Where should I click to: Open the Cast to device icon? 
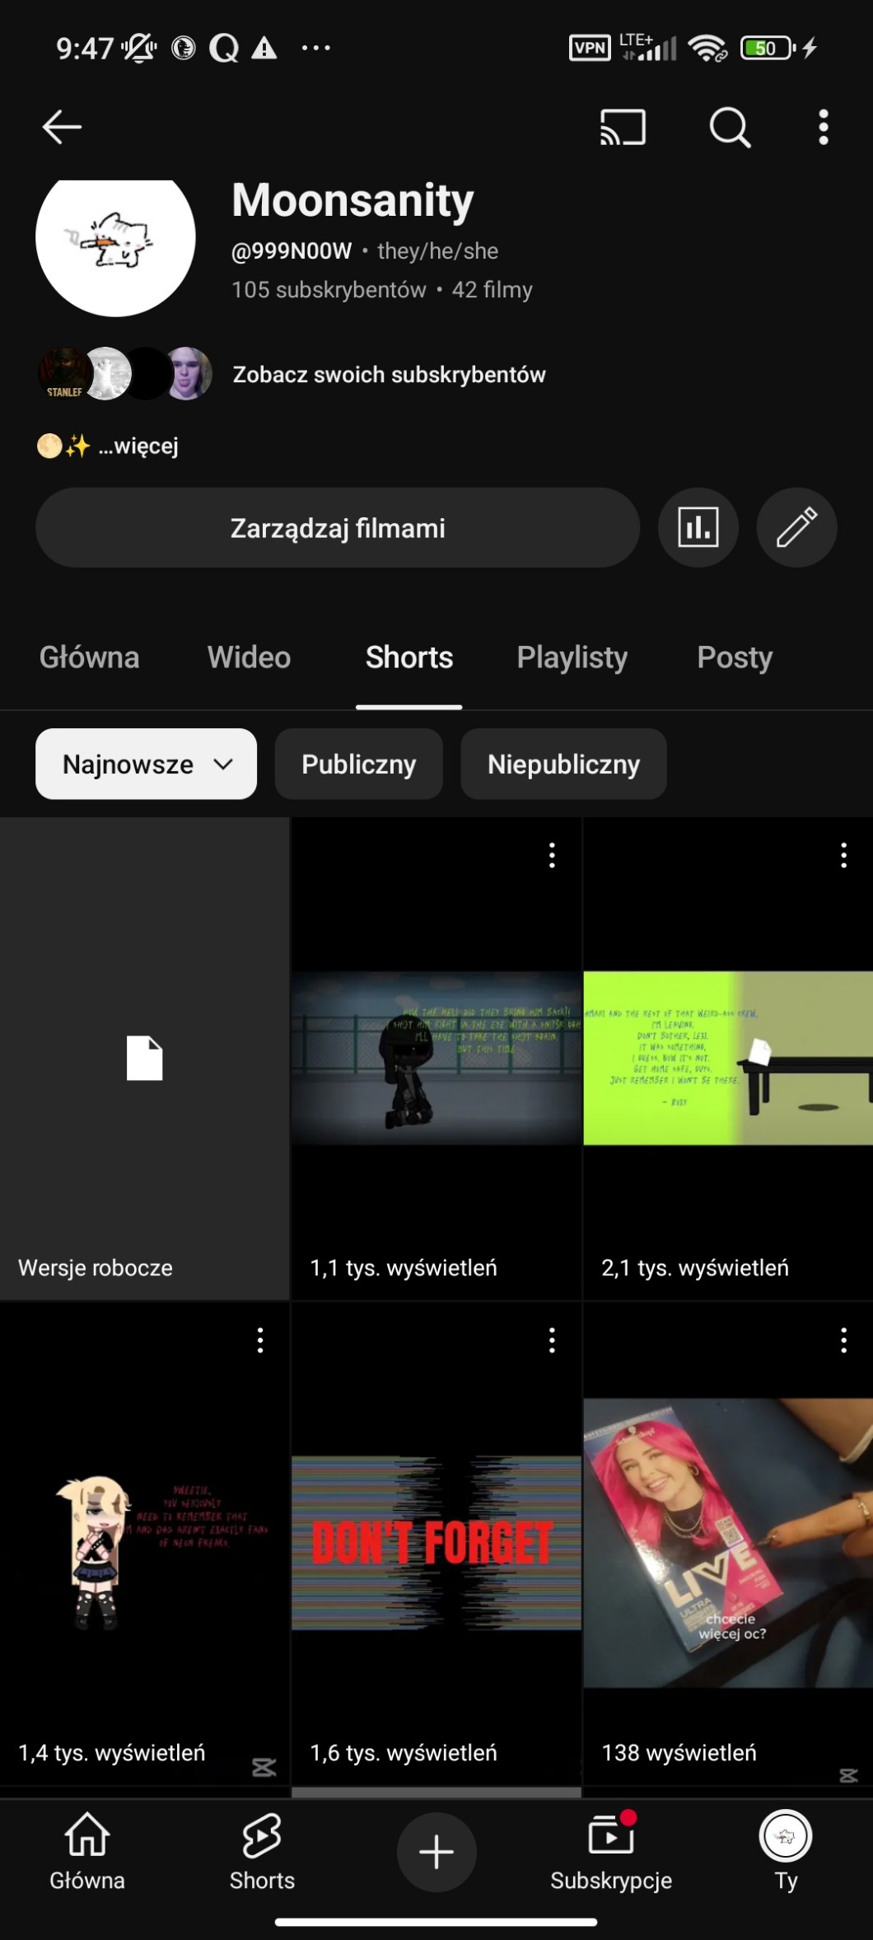[623, 127]
